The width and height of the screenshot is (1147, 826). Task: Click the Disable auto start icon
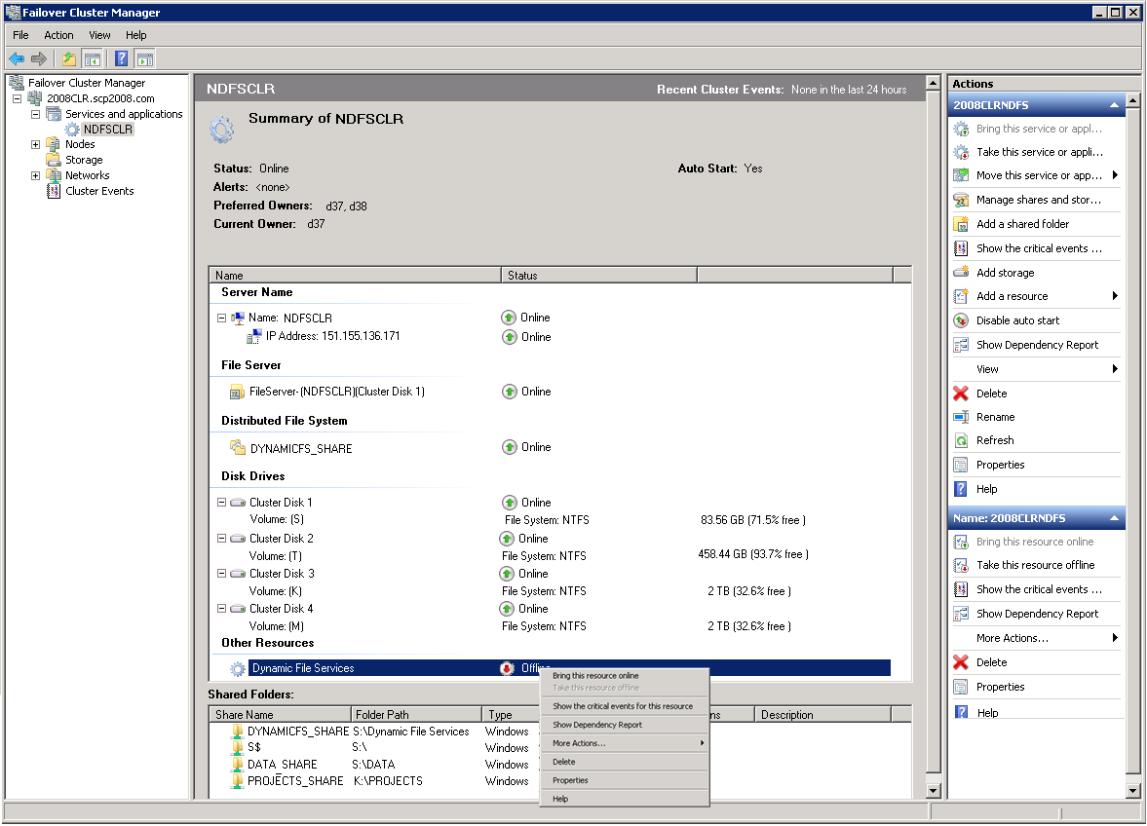[x=961, y=320]
